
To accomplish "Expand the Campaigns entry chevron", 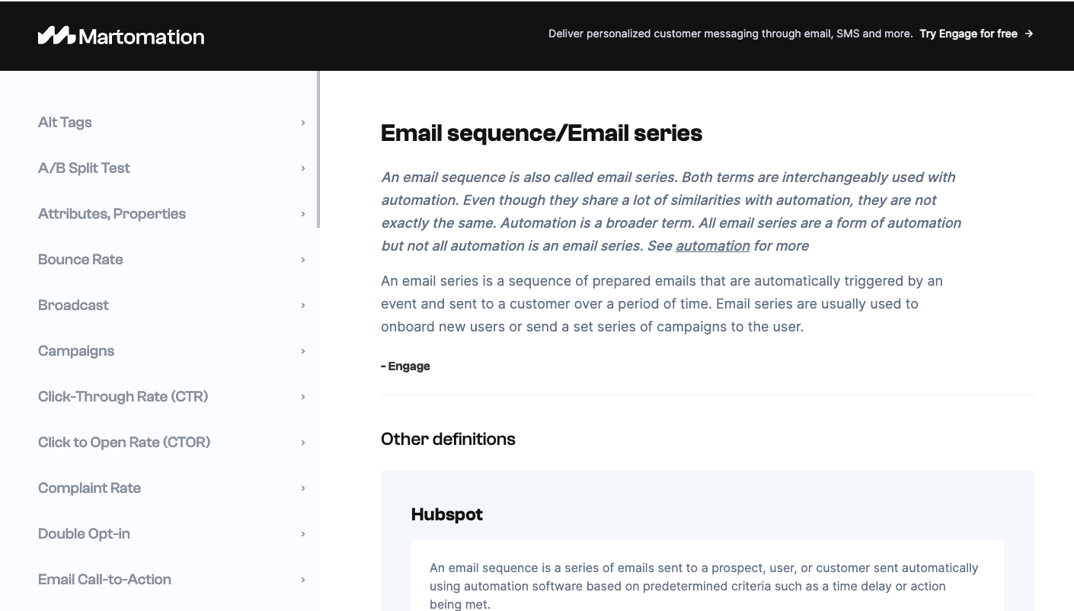I will (303, 351).
